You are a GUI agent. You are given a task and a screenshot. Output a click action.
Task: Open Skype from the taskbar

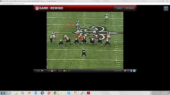click(x=69, y=93)
